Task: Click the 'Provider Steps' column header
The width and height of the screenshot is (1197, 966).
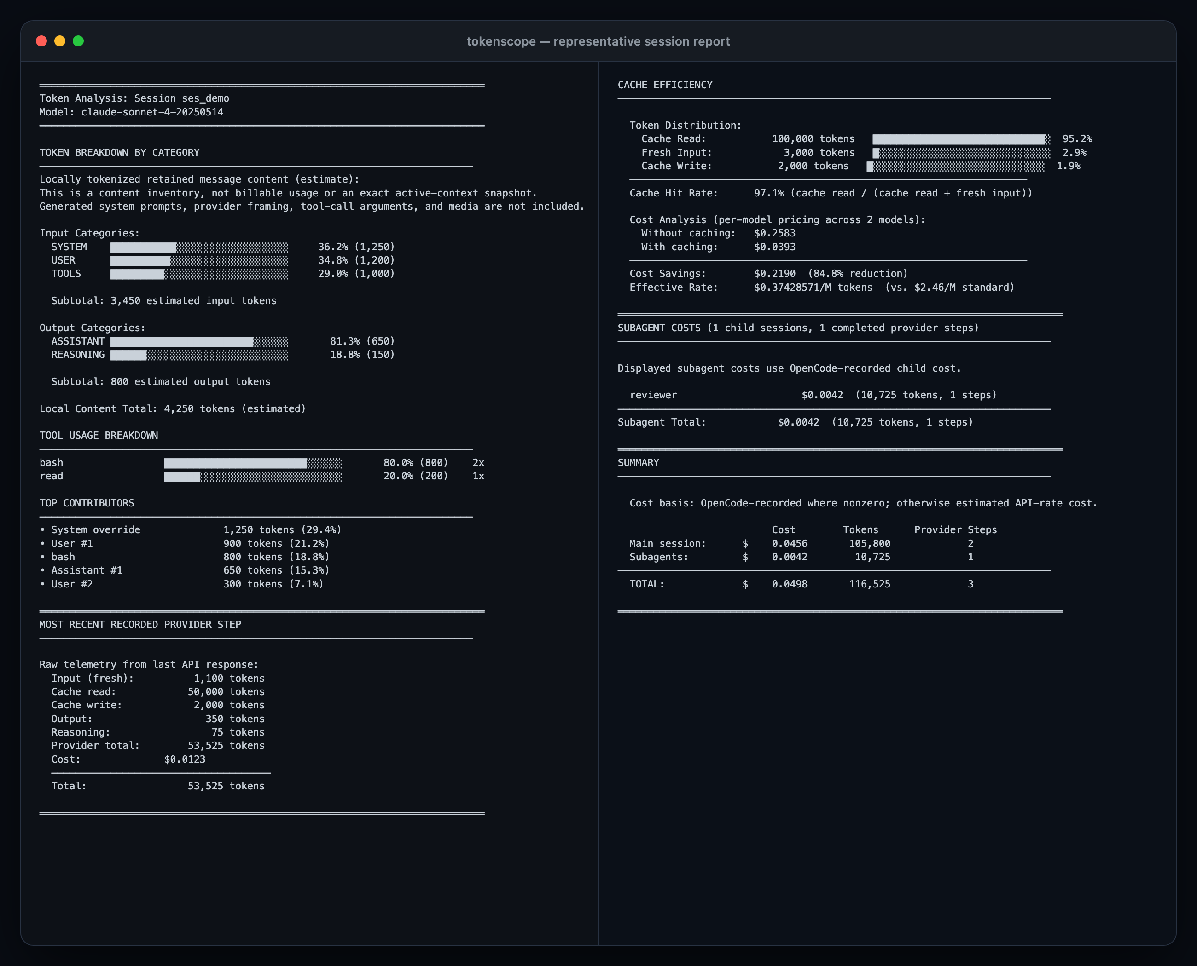Action: (x=956, y=530)
